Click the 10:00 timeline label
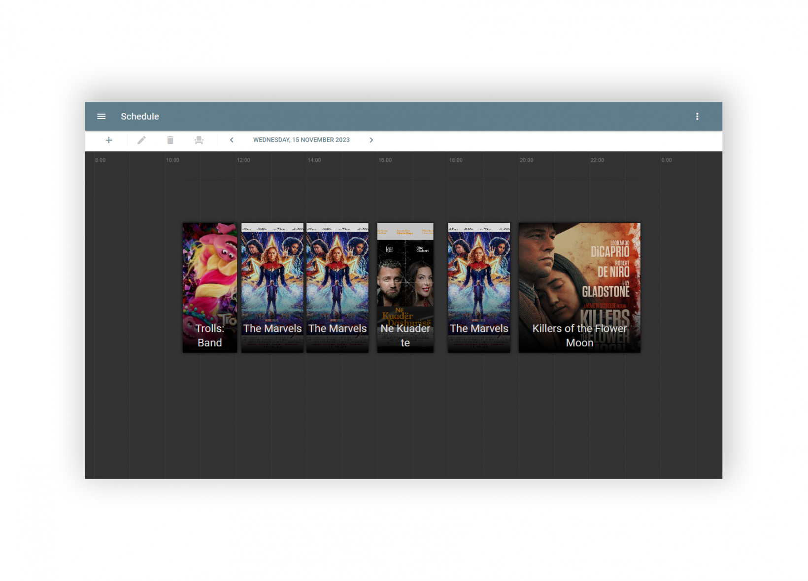808x581 pixels. (172, 160)
